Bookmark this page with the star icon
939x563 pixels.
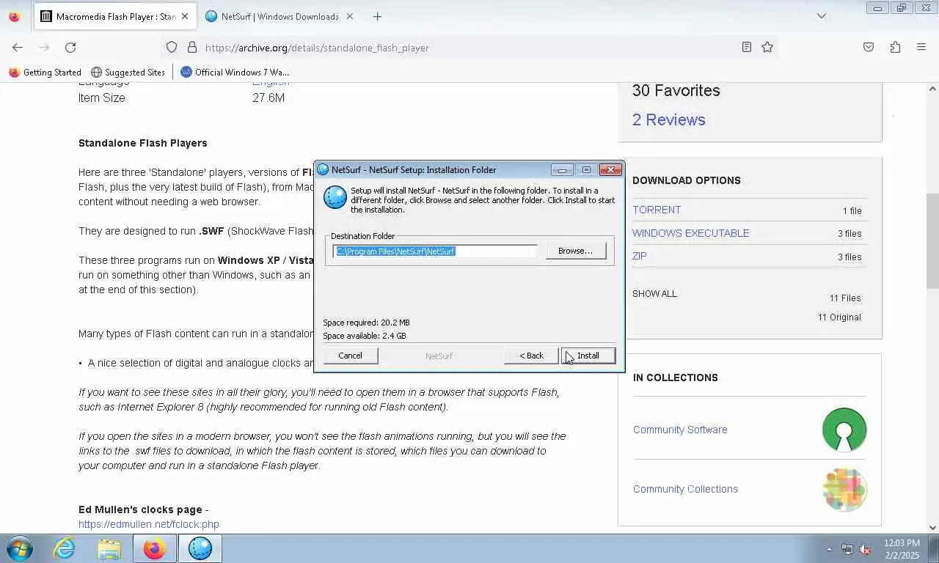point(767,47)
